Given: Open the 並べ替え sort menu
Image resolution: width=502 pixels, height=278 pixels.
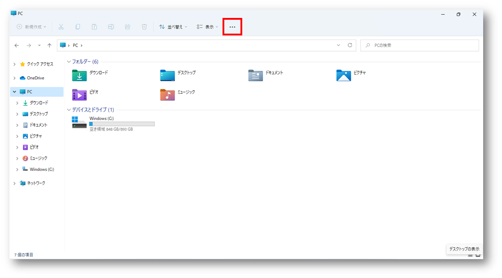Looking at the screenshot, I should [x=173, y=27].
